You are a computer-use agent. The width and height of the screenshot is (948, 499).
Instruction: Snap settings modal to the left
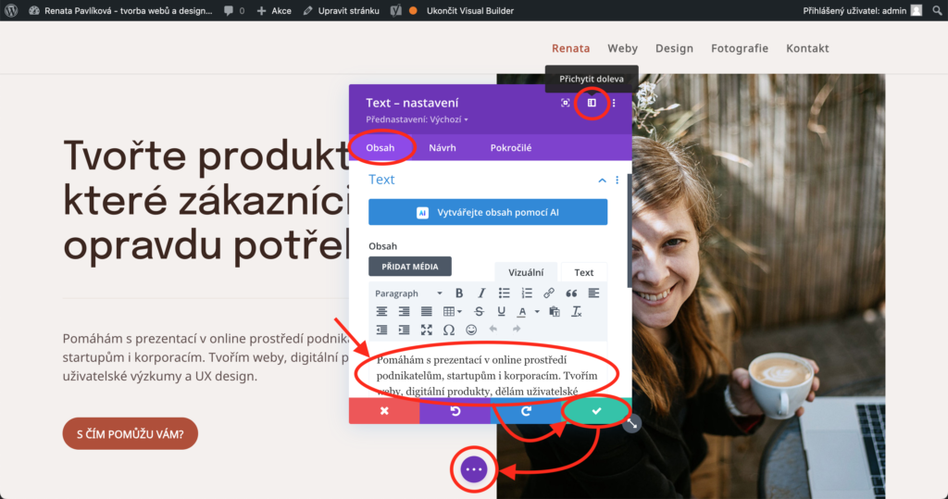592,103
